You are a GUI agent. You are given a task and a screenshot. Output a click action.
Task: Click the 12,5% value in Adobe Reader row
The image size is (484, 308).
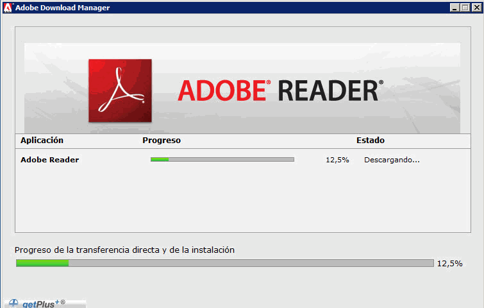337,160
